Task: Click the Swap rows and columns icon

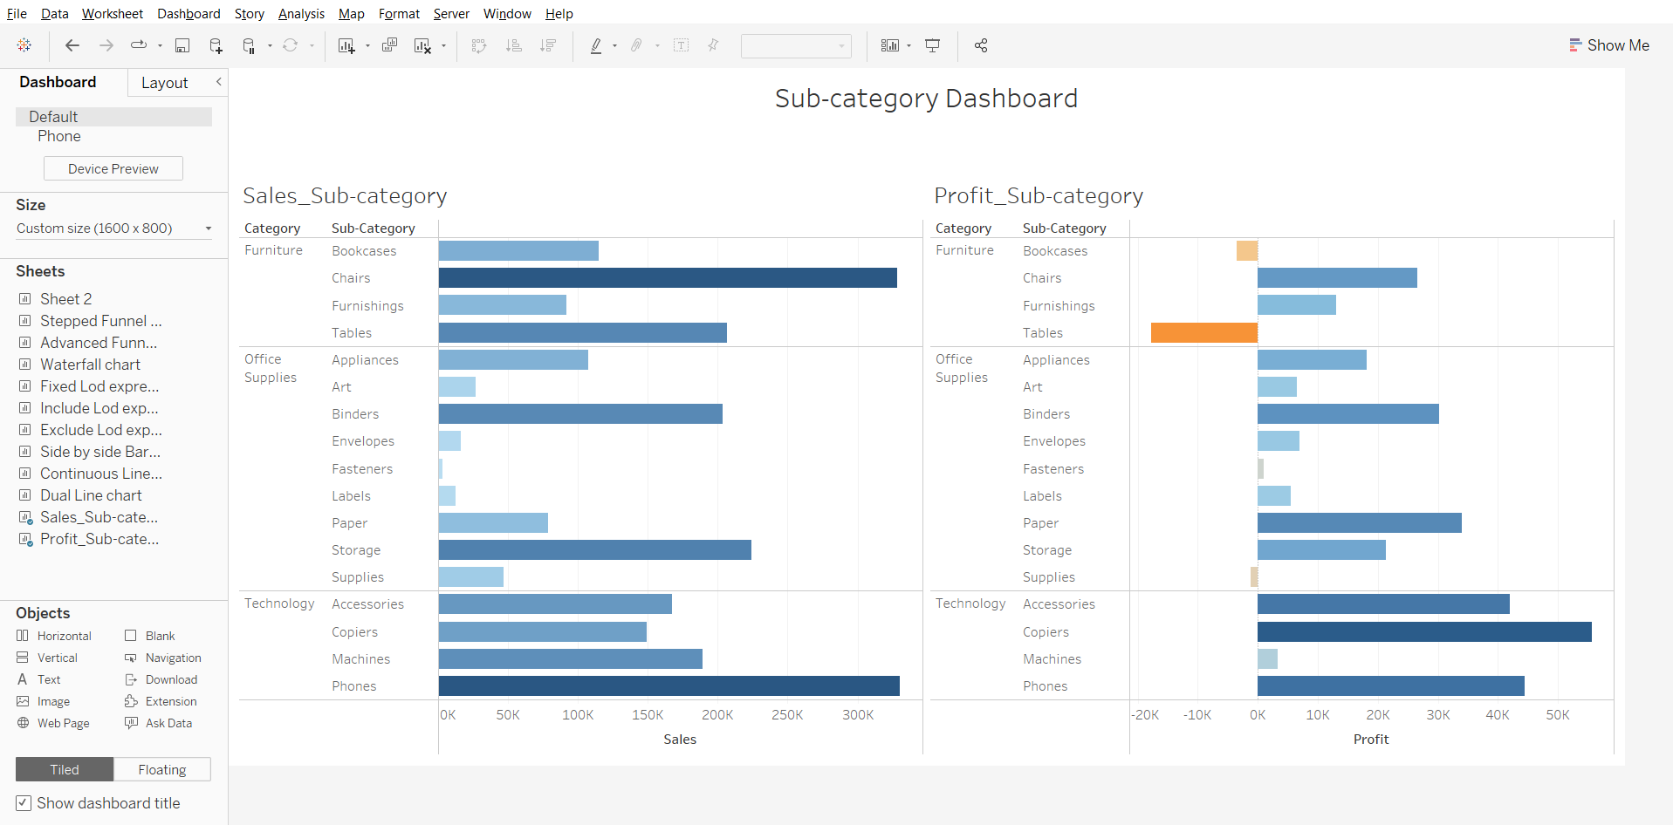Action: 479,45
